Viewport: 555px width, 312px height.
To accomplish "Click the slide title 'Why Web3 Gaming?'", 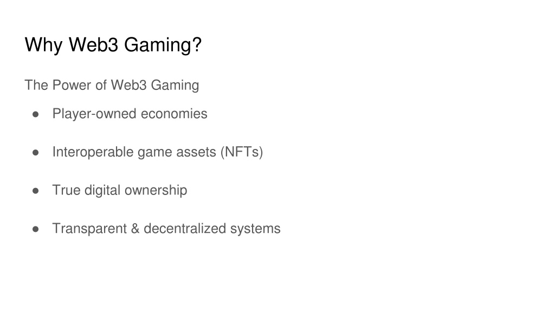I will tap(113, 45).
